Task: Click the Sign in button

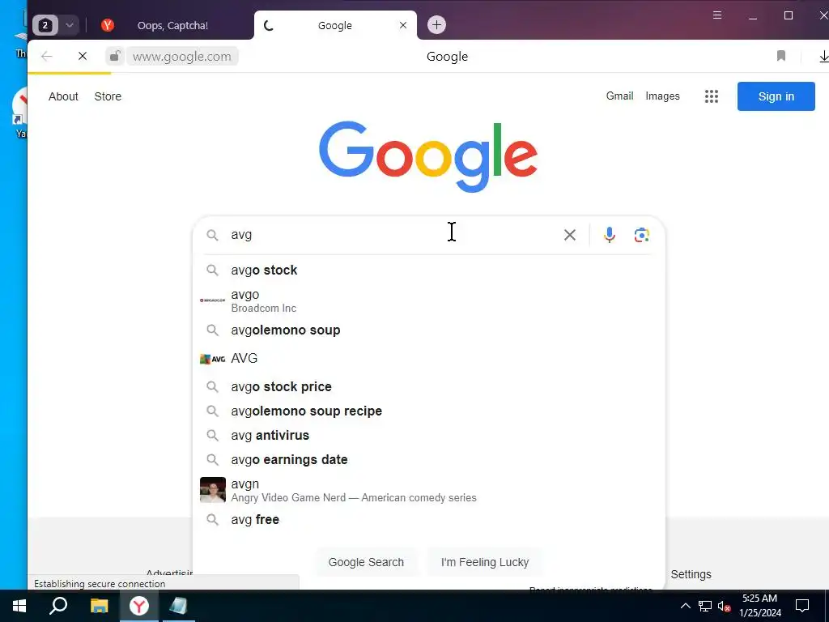Action: (x=776, y=96)
